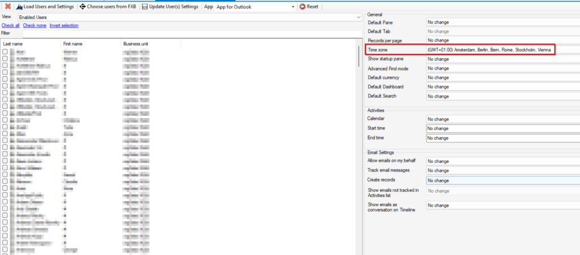Open the App for Outlook dropdown
This screenshot has width=580, height=255.
[x=255, y=7]
